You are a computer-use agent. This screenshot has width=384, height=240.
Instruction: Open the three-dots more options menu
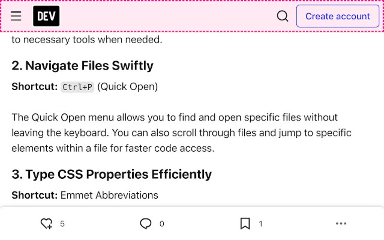341,223
